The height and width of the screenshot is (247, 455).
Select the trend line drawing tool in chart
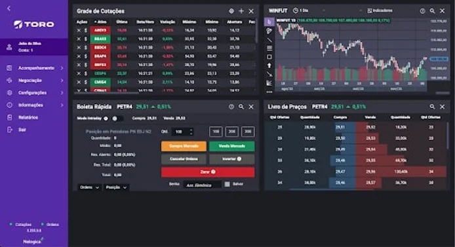(x=269, y=39)
